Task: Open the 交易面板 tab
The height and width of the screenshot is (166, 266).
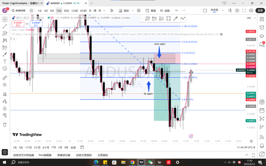Action: [x=103, y=155]
